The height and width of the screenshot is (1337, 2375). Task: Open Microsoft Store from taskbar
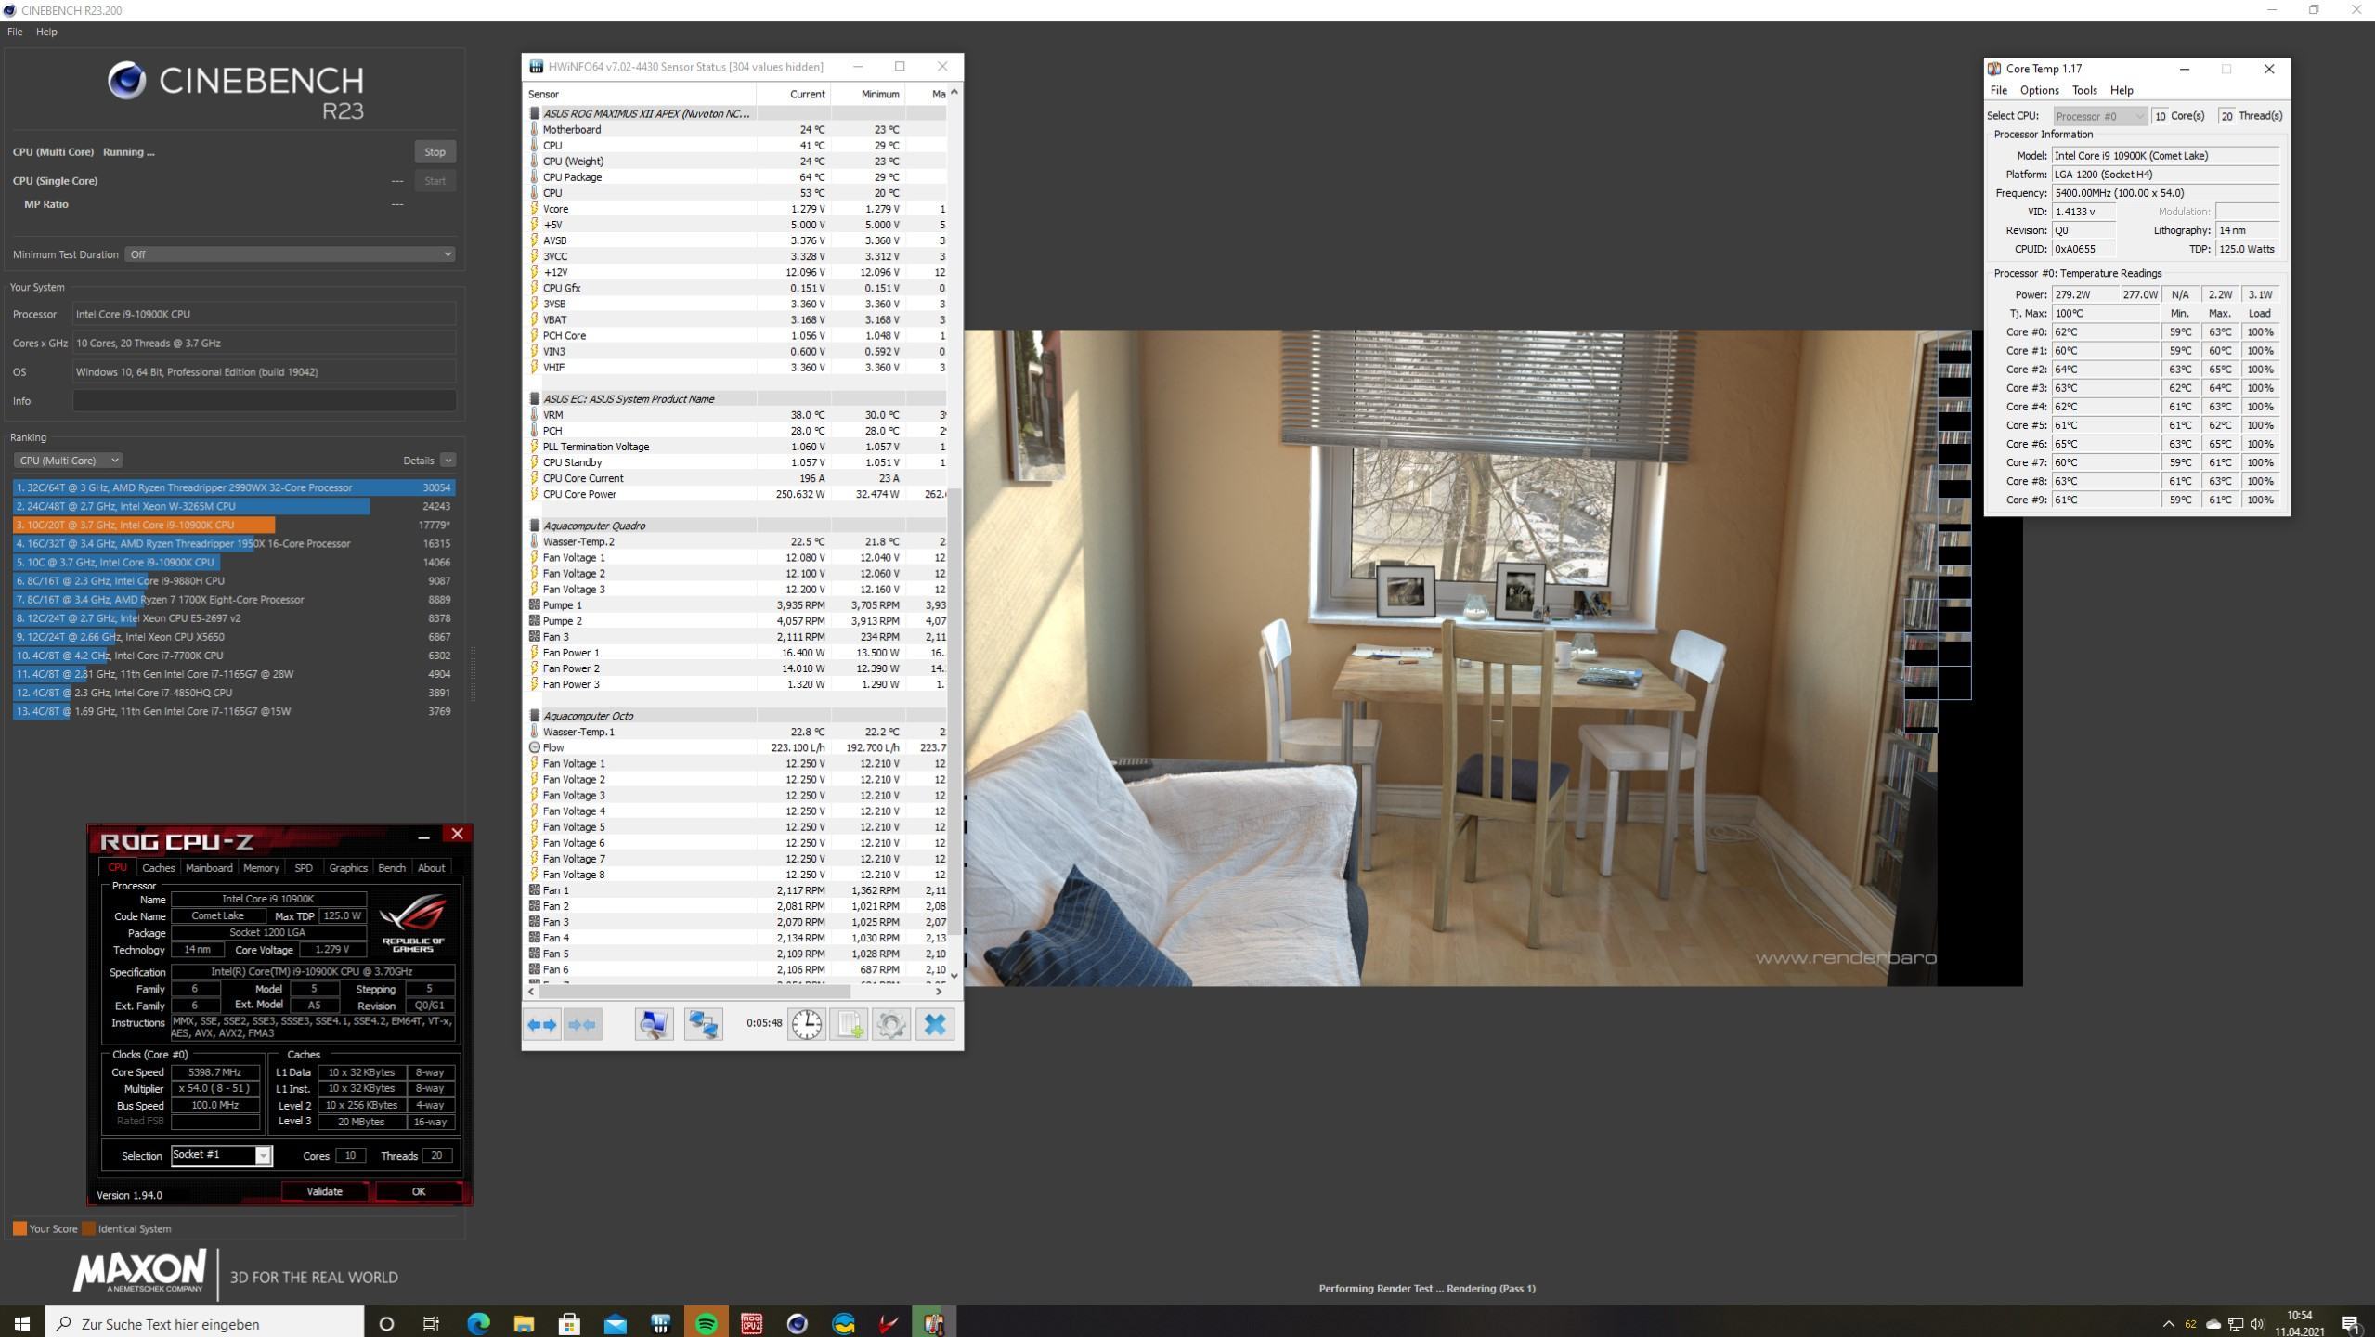point(569,1323)
